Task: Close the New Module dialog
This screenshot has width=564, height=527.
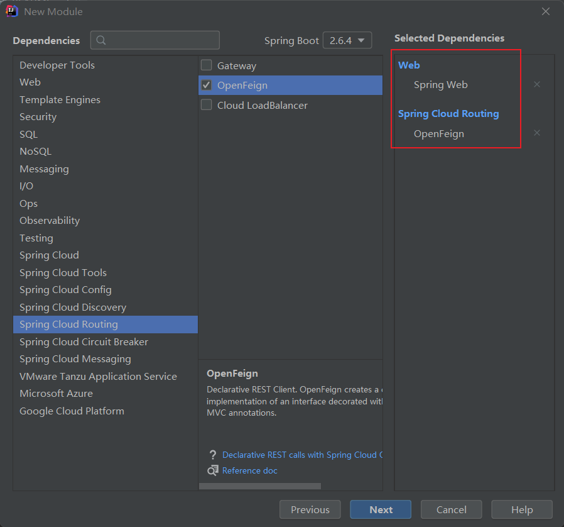Action: pyautogui.click(x=545, y=11)
